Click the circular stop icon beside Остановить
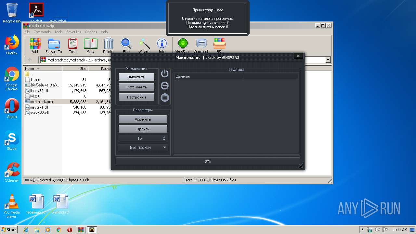Viewport: 416px width, 234px height. [x=165, y=85]
